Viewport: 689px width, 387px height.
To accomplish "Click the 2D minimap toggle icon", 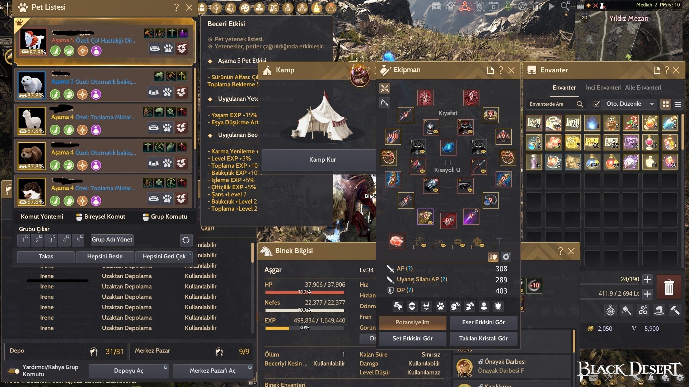I will click(x=585, y=18).
